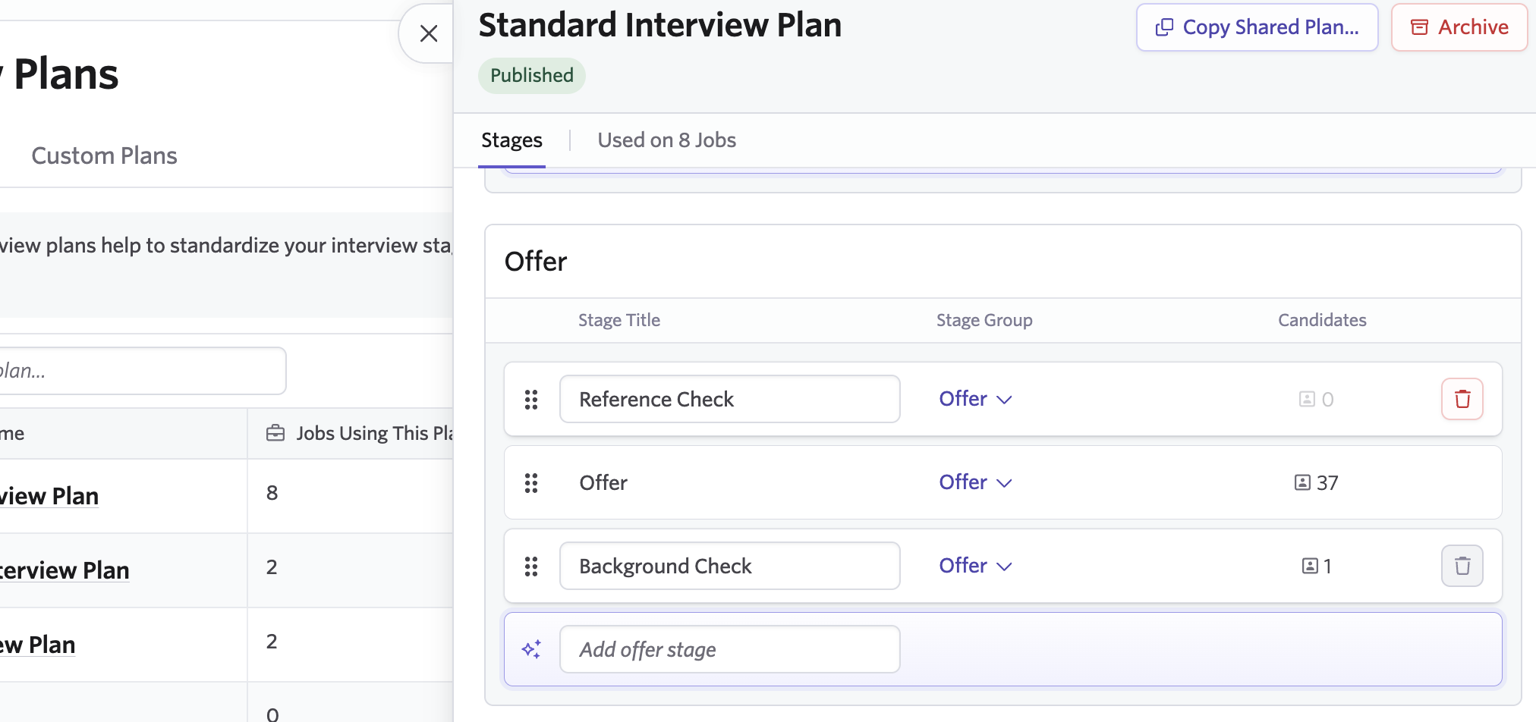Click the Add offer stage input
Screen dimensions: 1536x722
click(x=729, y=649)
